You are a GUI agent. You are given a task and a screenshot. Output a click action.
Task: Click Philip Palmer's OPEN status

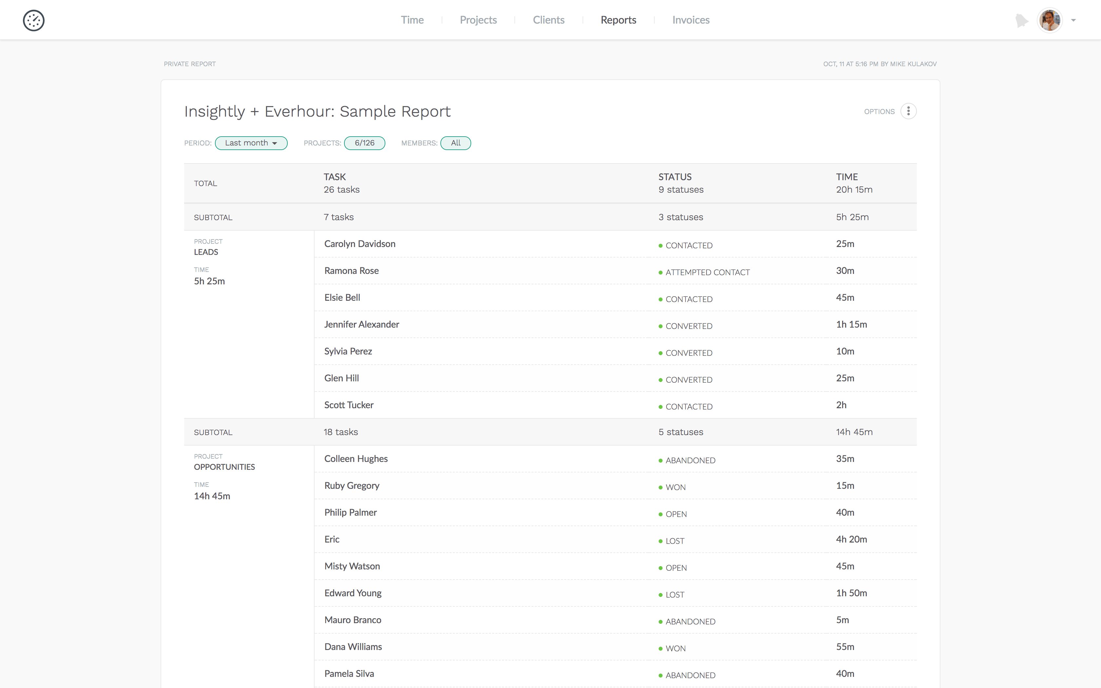point(673,514)
